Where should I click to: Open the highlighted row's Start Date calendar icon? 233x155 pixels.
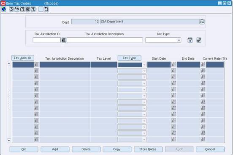173,64
